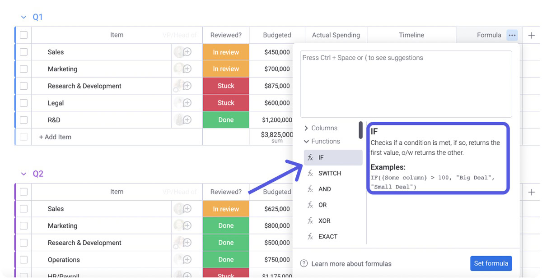Click the help icon beside Learn more

point(304,264)
